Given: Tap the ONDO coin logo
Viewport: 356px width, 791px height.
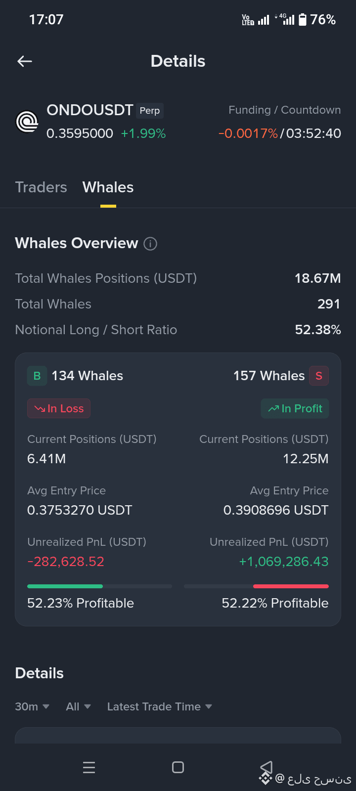Looking at the screenshot, I should [x=27, y=122].
